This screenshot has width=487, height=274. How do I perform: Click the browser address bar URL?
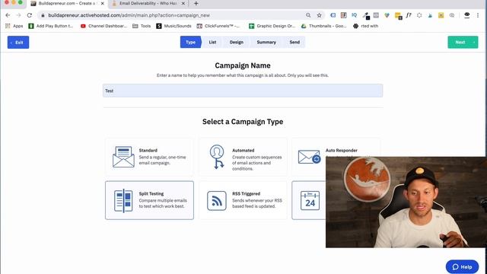[x=129, y=15]
